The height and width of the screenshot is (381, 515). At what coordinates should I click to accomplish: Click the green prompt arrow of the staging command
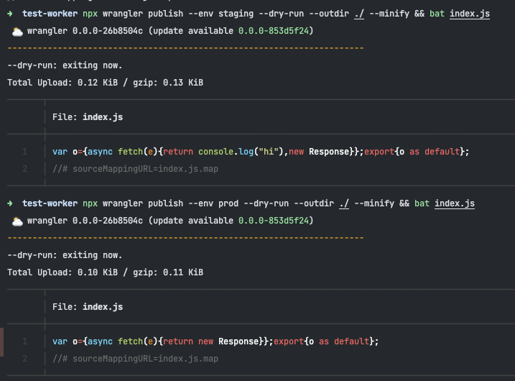tap(10, 14)
